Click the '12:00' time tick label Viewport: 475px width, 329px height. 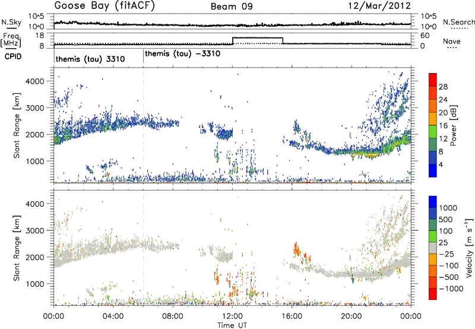(232, 317)
